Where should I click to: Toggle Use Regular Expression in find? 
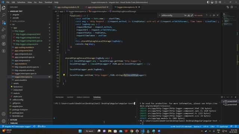[192, 15]
